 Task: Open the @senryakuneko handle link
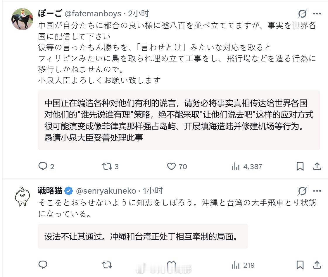tap(106, 191)
